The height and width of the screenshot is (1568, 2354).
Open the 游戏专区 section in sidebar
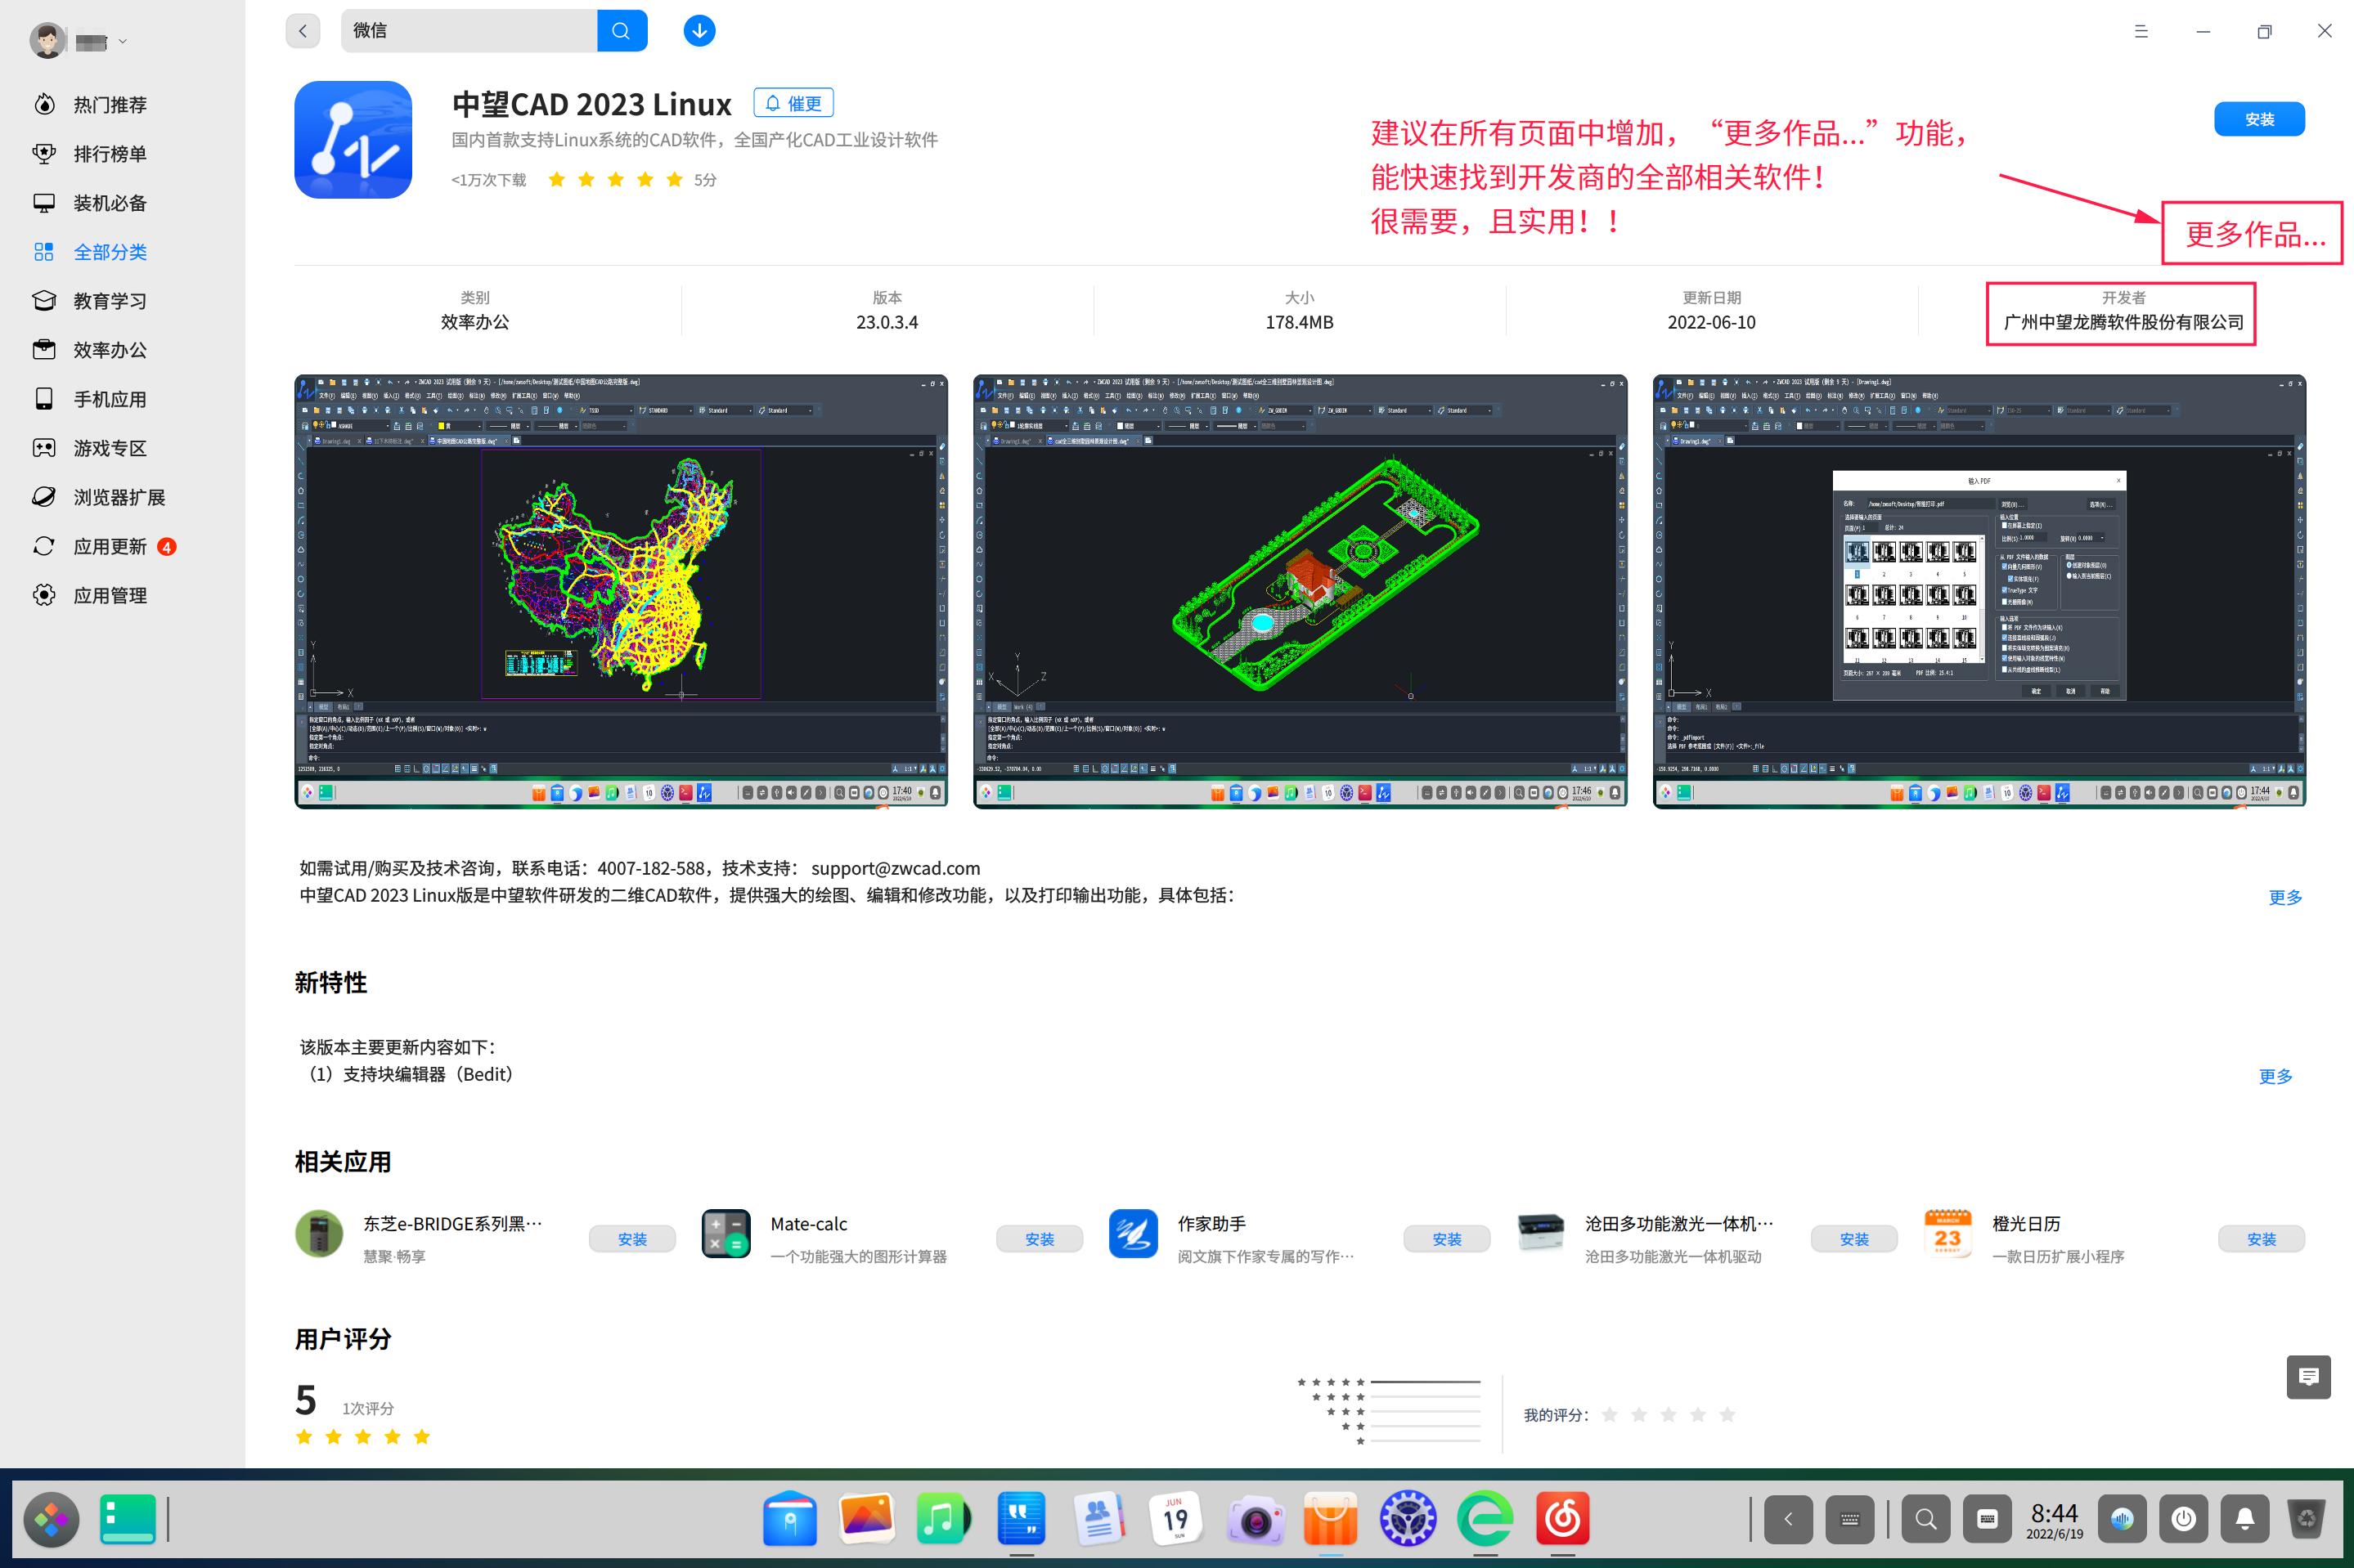point(110,447)
